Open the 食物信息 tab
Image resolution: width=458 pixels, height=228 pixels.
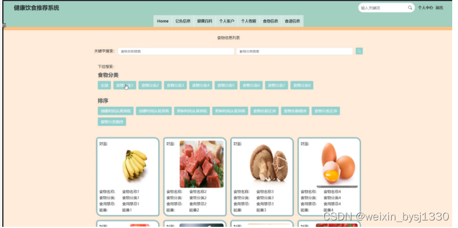(270, 21)
